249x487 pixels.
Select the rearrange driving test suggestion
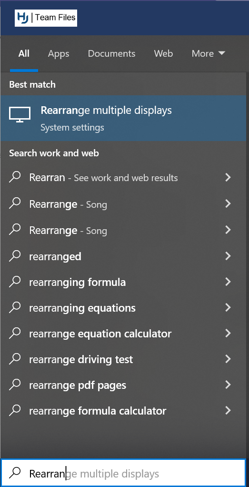[x=123, y=359]
